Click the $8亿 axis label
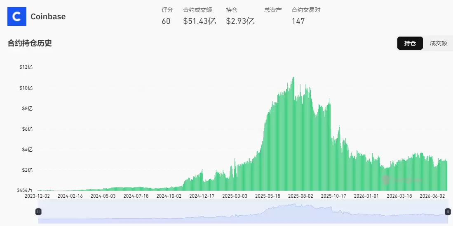The height and width of the screenshot is (226, 453). [27, 108]
